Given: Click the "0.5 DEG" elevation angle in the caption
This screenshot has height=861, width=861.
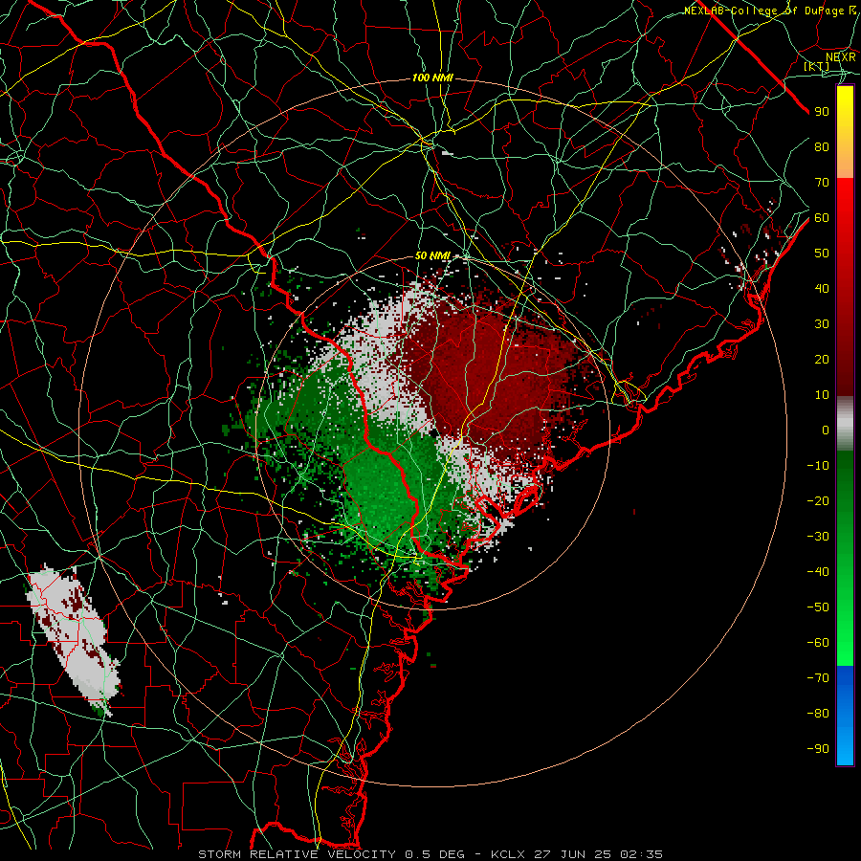Looking at the screenshot, I should [435, 854].
